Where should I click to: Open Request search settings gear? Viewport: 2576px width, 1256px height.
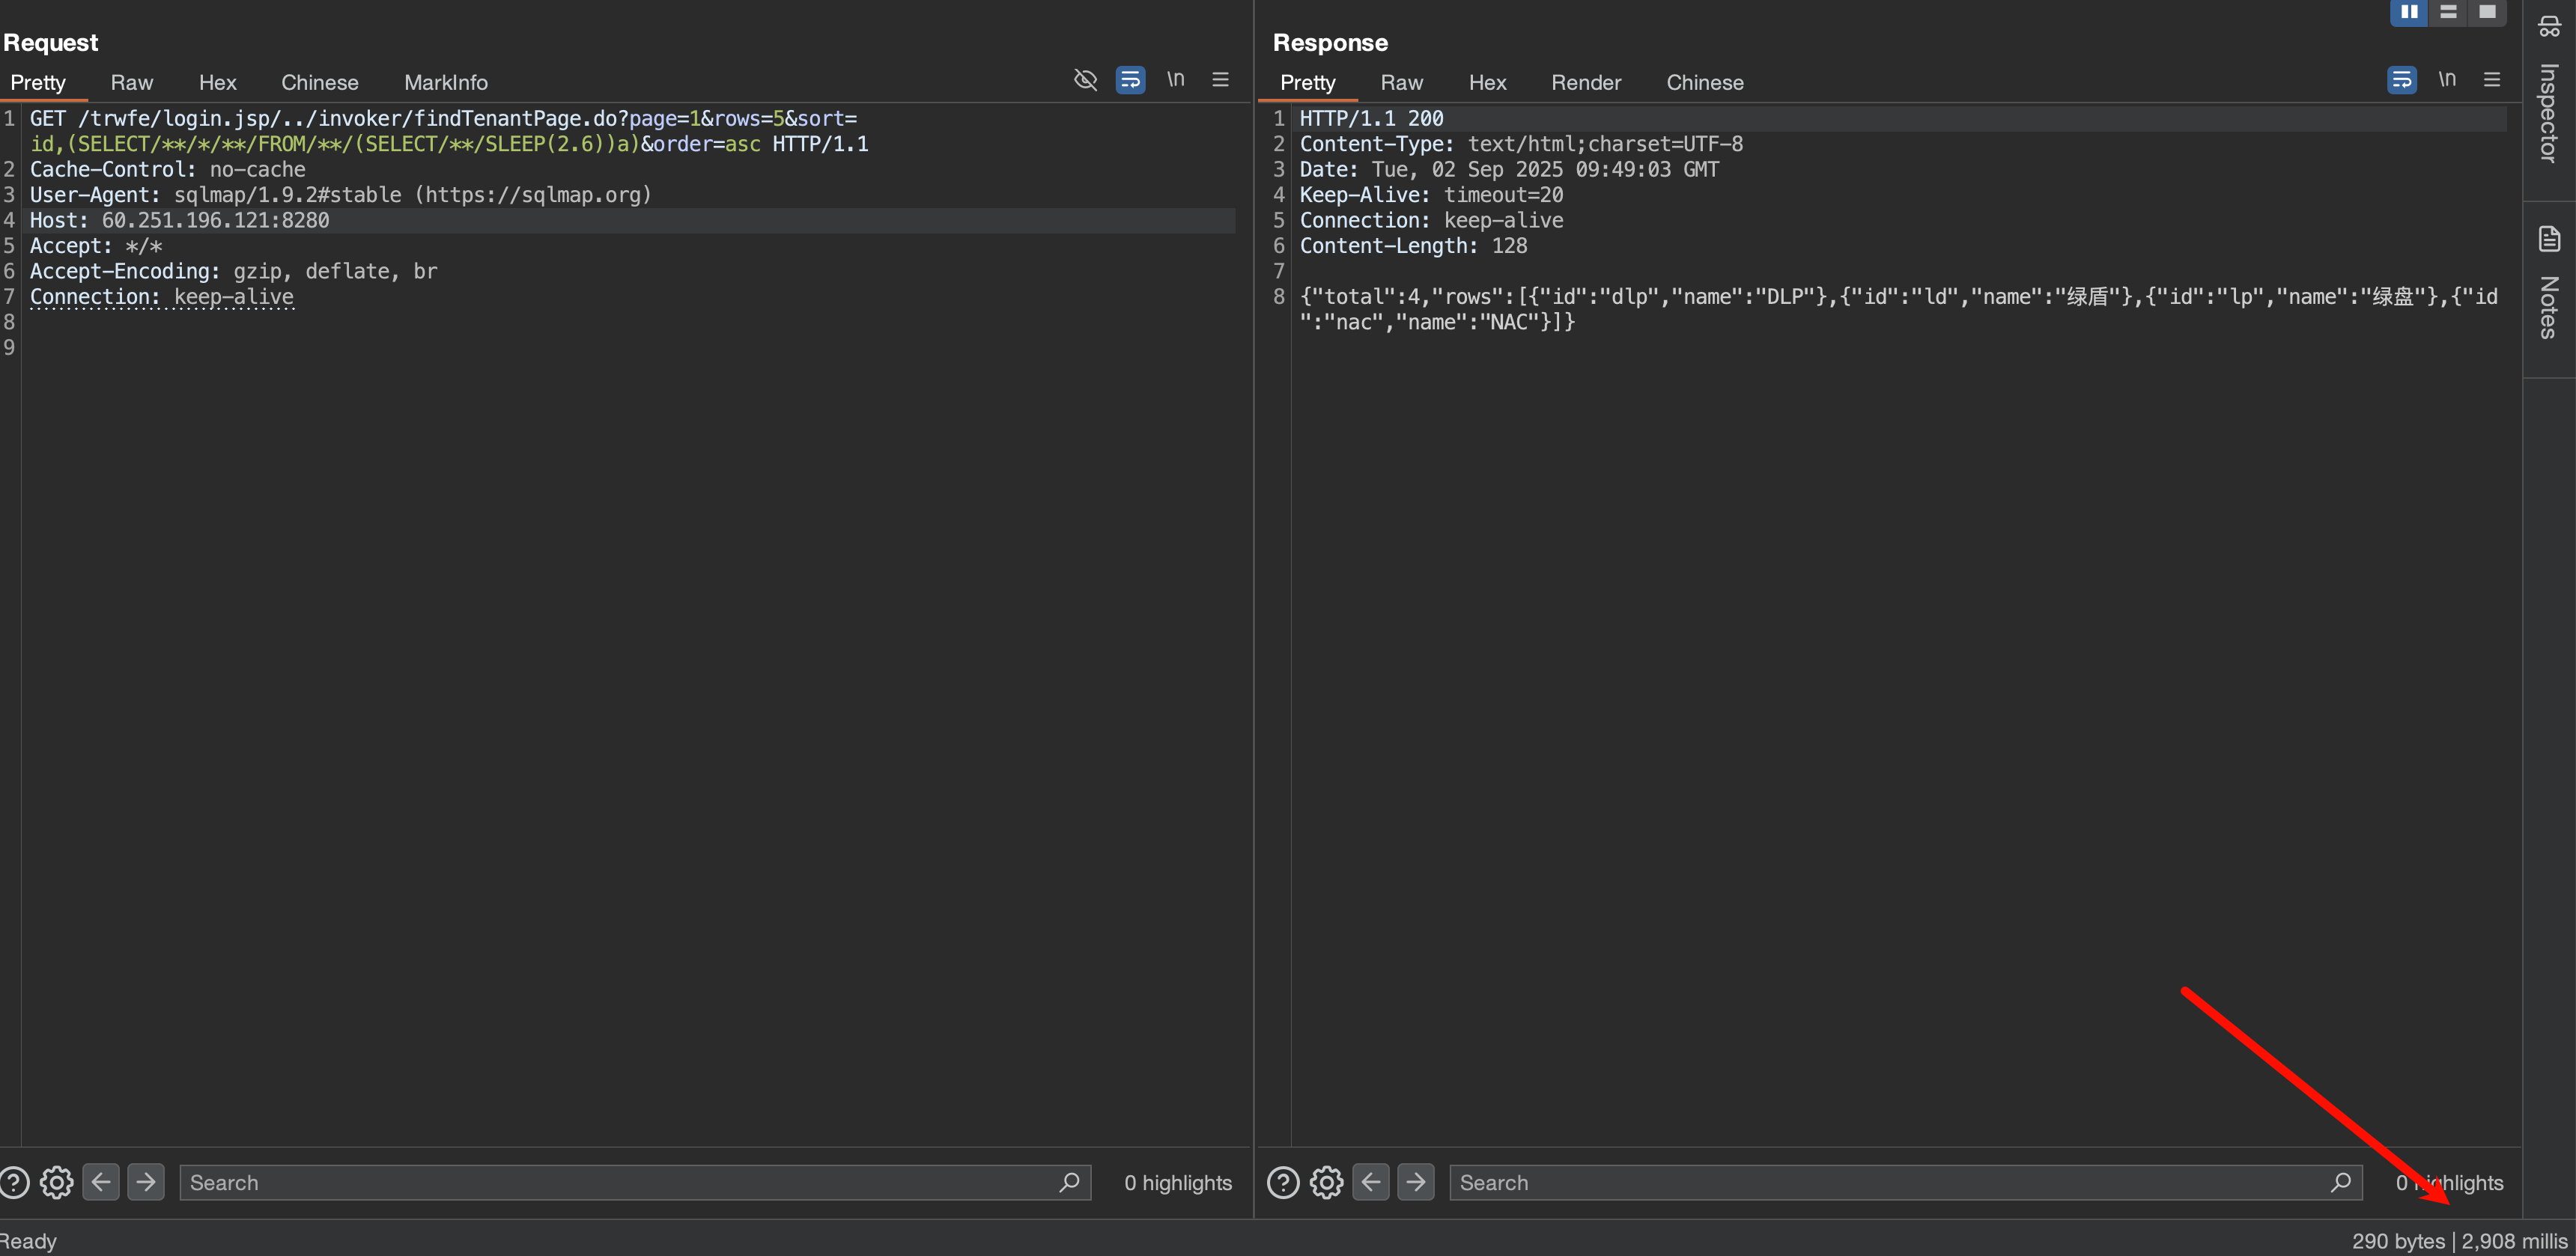(x=57, y=1182)
